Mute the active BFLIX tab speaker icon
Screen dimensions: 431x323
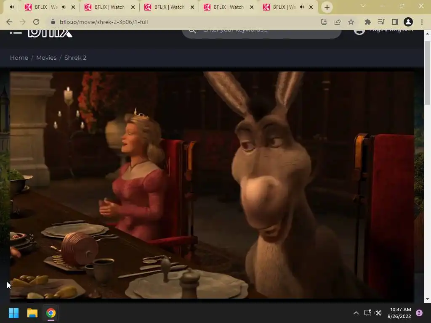pyautogui.click(x=302, y=7)
